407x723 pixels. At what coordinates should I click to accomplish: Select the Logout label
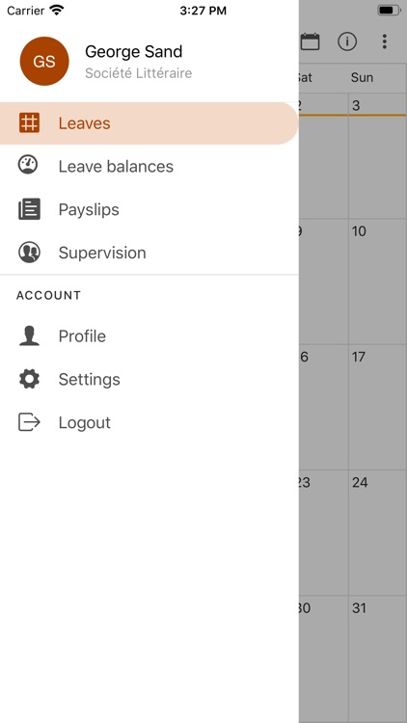[85, 423]
